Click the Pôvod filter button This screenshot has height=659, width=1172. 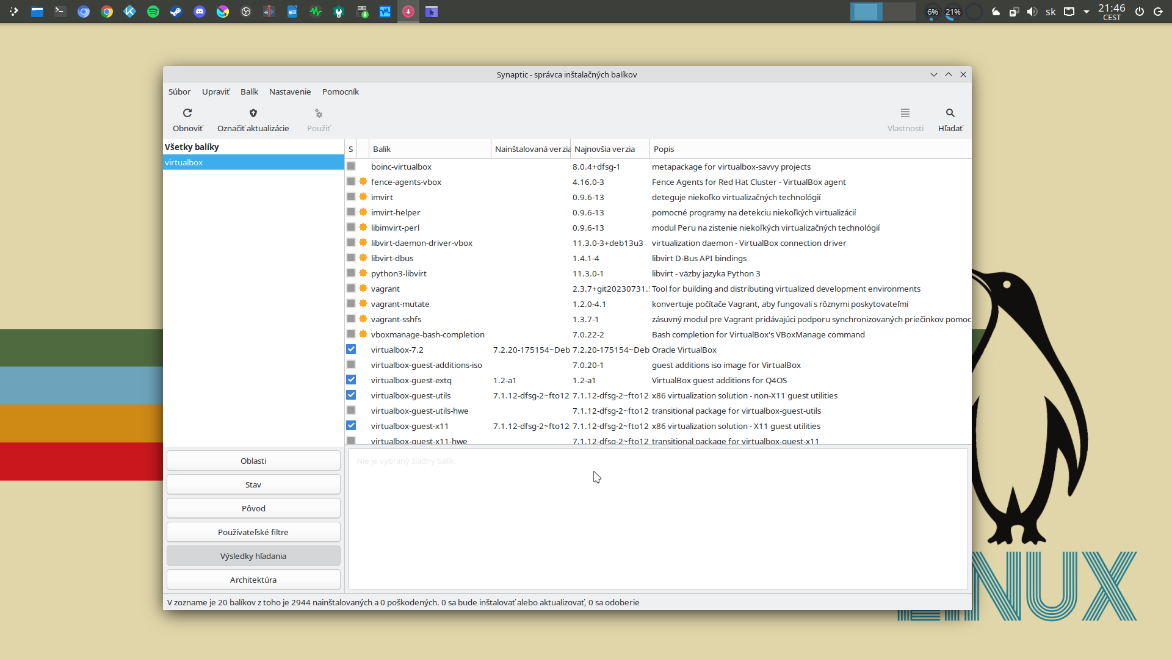tap(253, 508)
